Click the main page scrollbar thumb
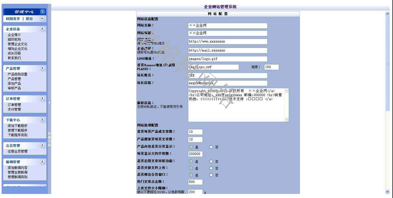This screenshot has height=198, width=393. [x=388, y=63]
